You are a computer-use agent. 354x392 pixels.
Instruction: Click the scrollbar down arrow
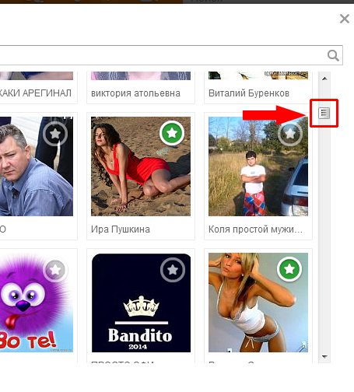coord(324,357)
